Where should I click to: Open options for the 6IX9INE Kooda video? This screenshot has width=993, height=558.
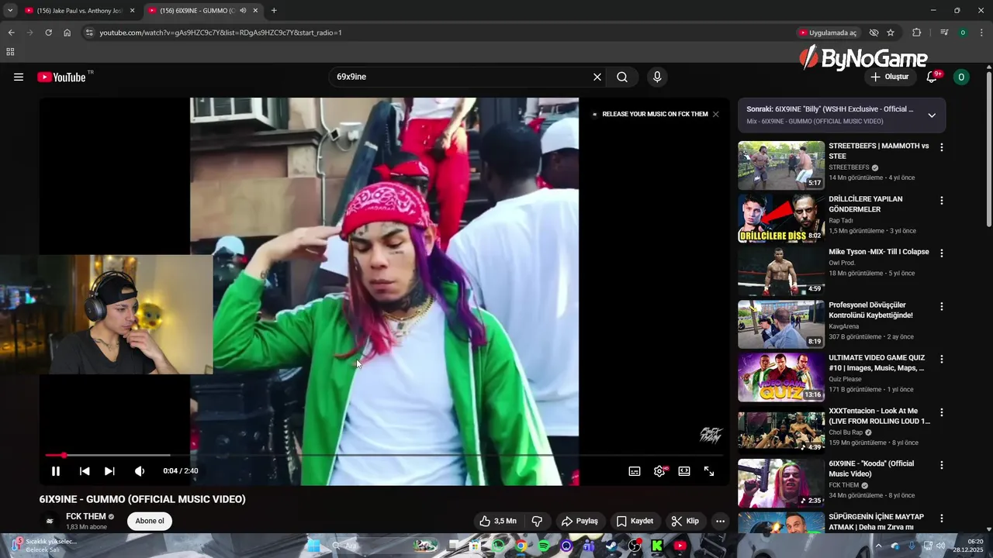(x=942, y=465)
